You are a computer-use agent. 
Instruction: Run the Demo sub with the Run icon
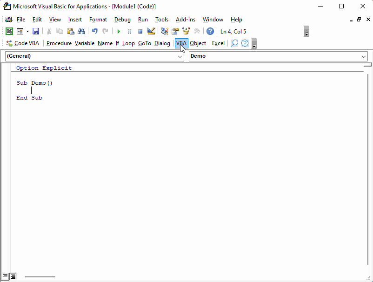(x=118, y=31)
